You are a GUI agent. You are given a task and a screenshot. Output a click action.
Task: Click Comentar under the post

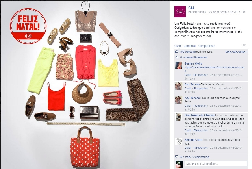click(x=190, y=46)
